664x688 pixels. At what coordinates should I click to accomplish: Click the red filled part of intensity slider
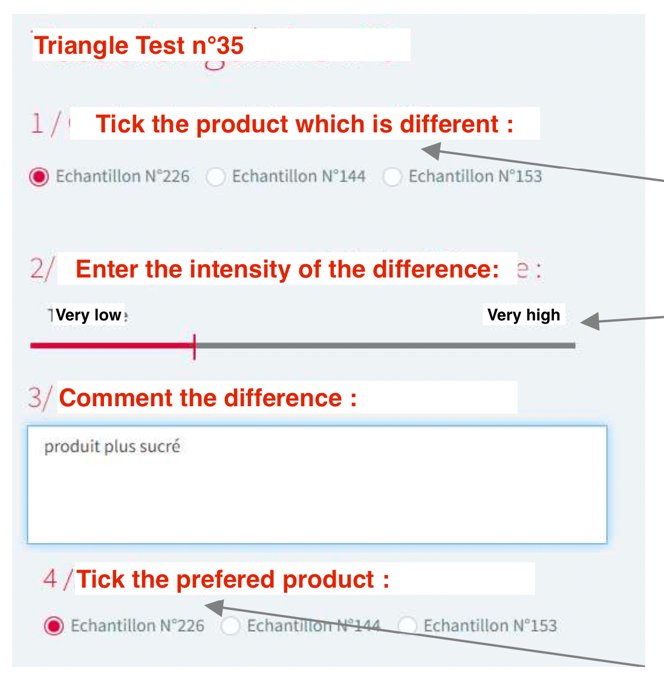(x=109, y=346)
